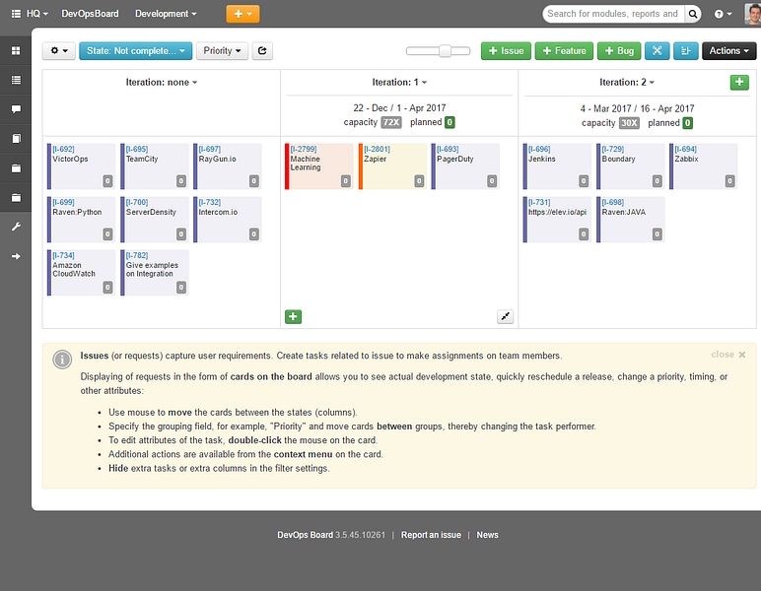The image size is (761, 591).
Task: Open the Development menu
Action: click(x=166, y=14)
